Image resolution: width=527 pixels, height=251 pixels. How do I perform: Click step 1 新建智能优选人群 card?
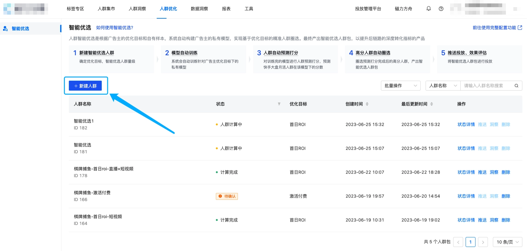[111, 59]
